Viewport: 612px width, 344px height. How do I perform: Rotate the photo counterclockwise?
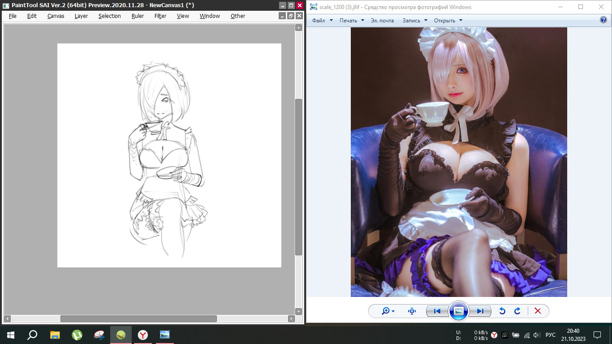tap(502, 311)
